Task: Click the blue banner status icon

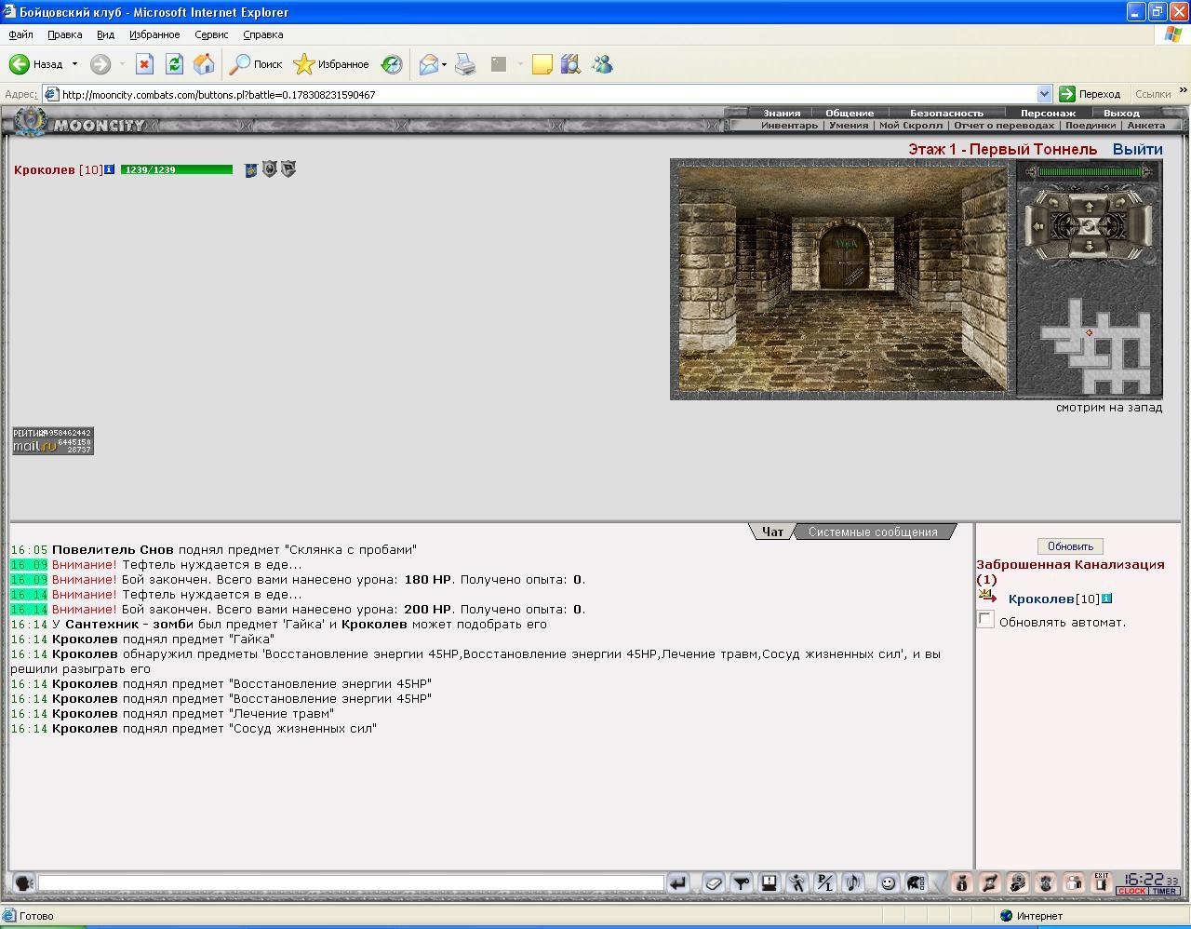Action: click(x=250, y=170)
